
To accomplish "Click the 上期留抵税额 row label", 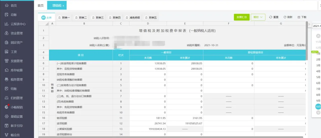I will coord(64,129).
